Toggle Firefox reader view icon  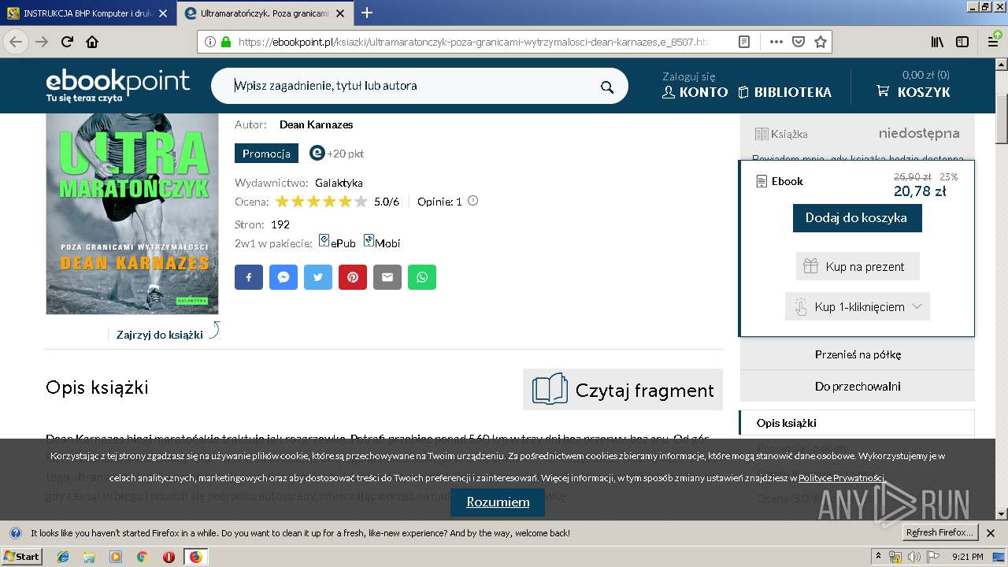pyautogui.click(x=744, y=43)
